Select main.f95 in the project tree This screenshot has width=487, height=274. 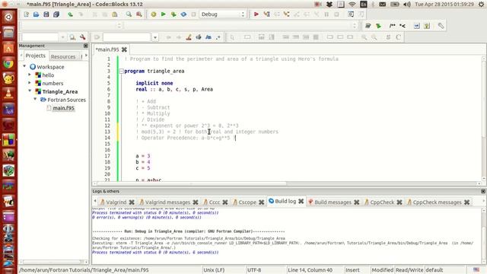click(63, 108)
